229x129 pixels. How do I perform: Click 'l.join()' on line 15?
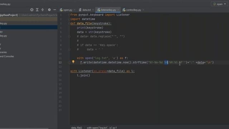click(x=83, y=76)
